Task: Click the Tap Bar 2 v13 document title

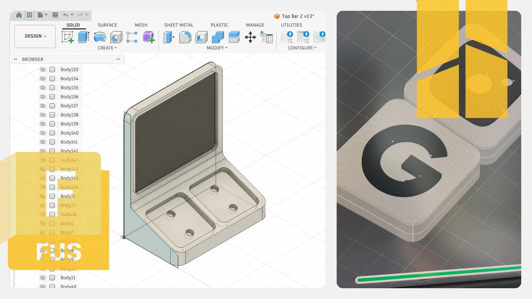Action: [298, 16]
